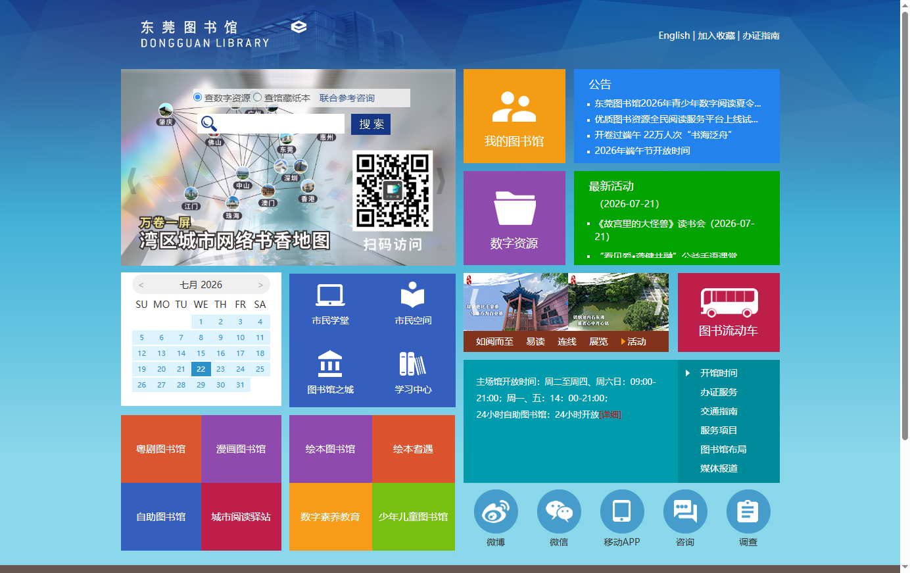The width and height of the screenshot is (910, 573).
Task: Click the Dongguan Library logo
Action: coord(224,34)
